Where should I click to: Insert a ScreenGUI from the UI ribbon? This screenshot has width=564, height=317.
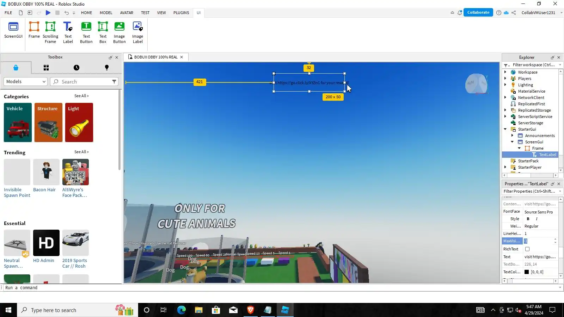[x=13, y=30]
